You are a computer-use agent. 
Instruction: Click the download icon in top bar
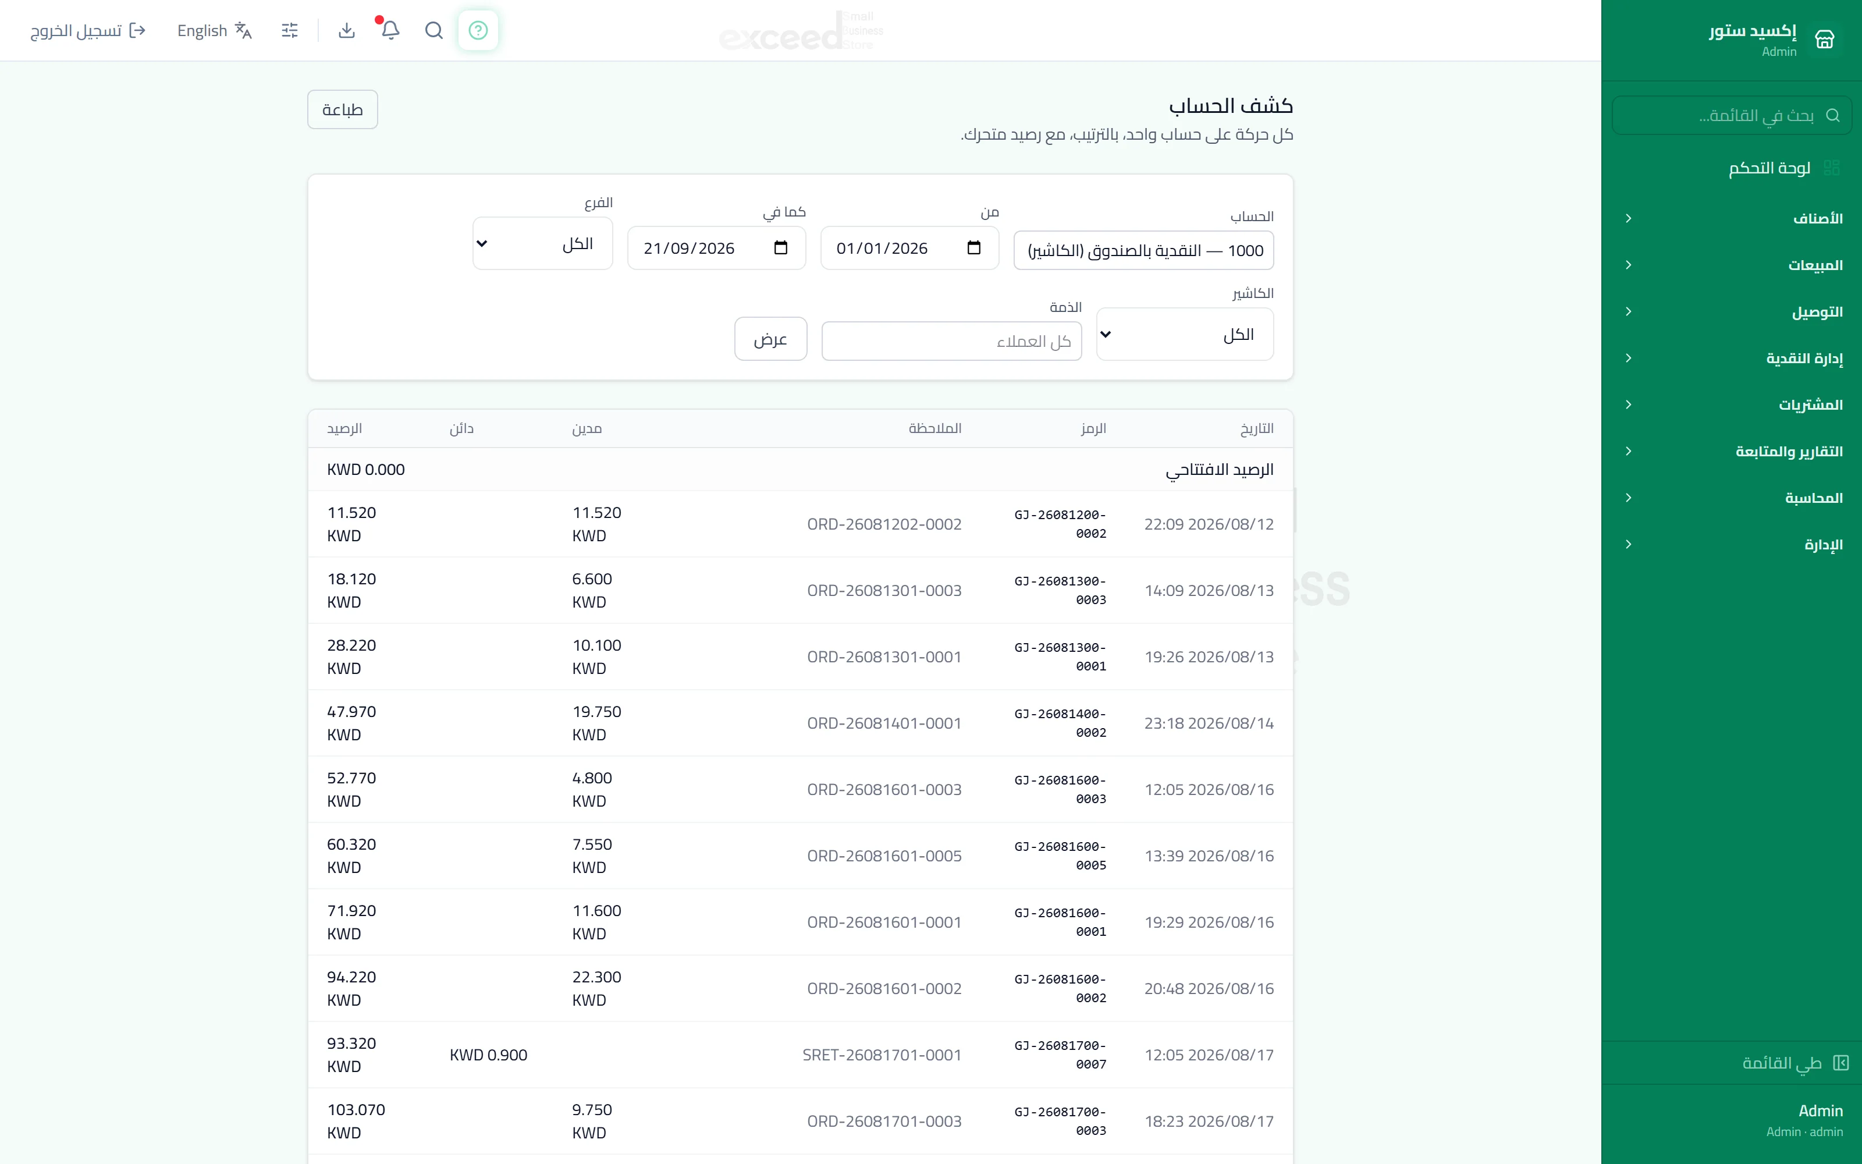point(346,30)
